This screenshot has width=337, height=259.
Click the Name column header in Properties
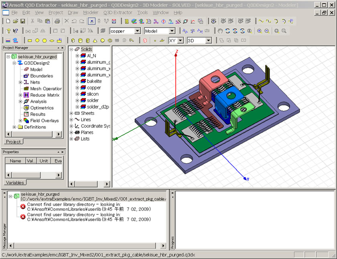15,161
